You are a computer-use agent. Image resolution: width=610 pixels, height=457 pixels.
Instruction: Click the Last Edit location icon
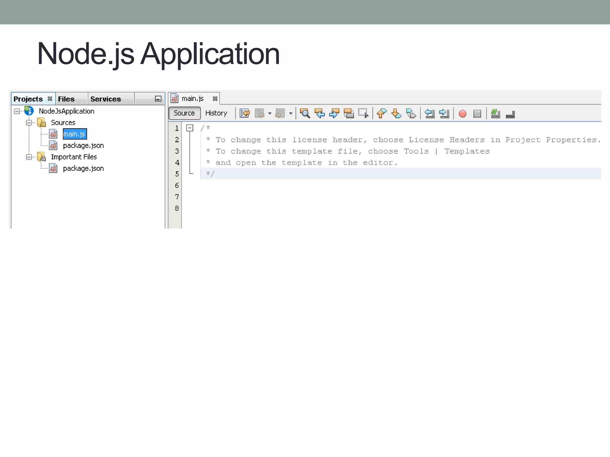coord(245,113)
